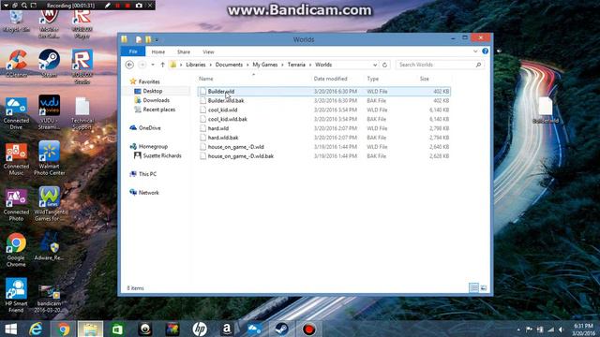Switch to details view layout
Viewport: 600px width, 337px height.
[473, 287]
